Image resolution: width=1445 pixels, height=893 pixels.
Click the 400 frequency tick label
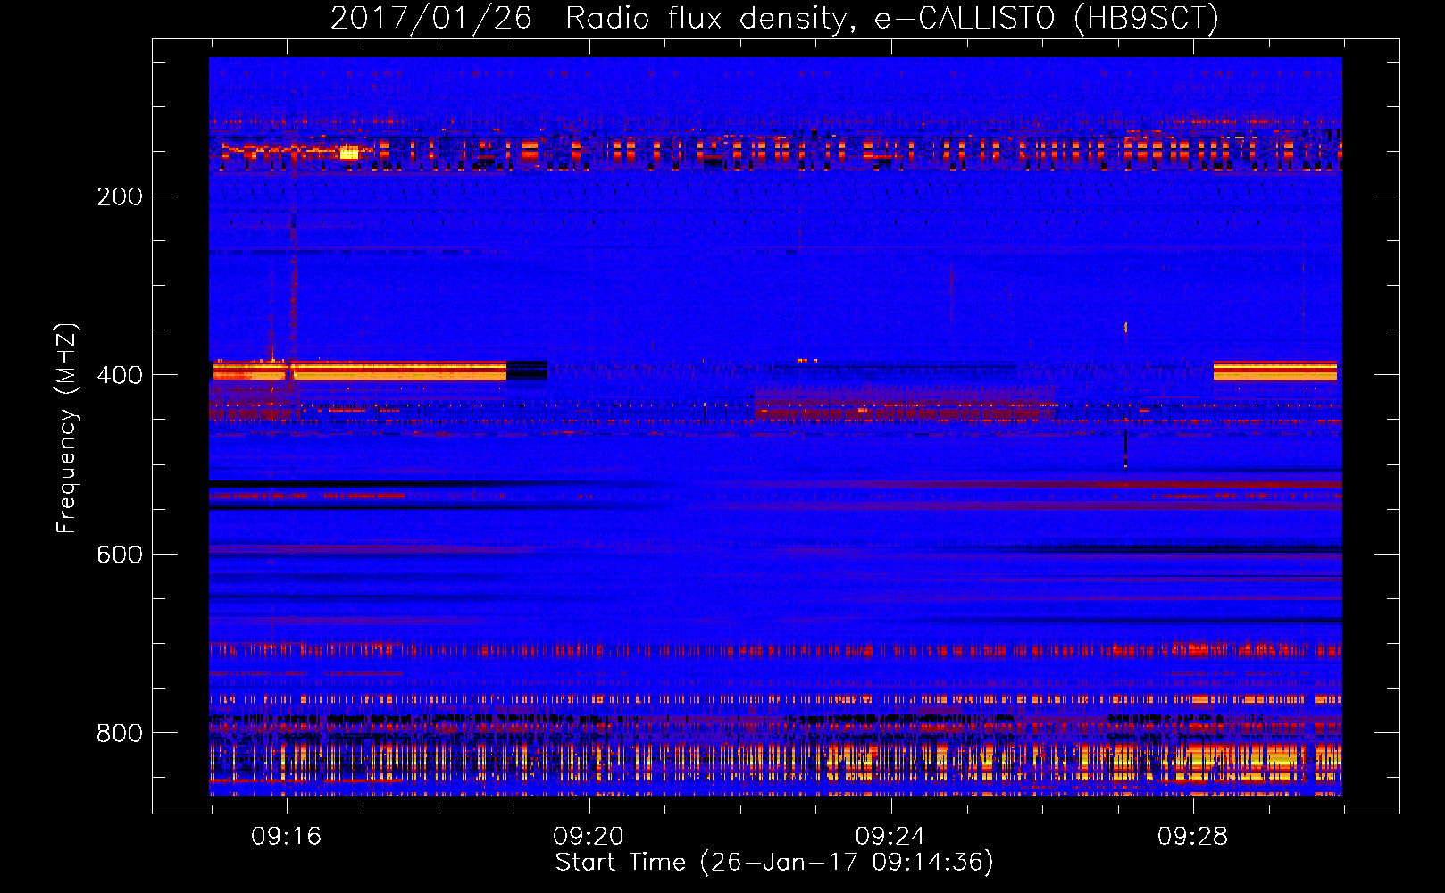point(120,375)
